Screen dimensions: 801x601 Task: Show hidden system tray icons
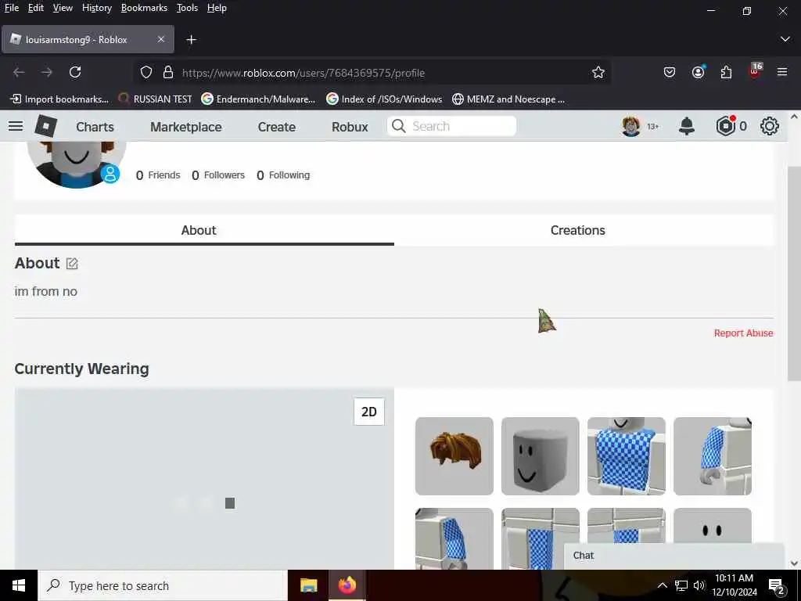point(662,585)
